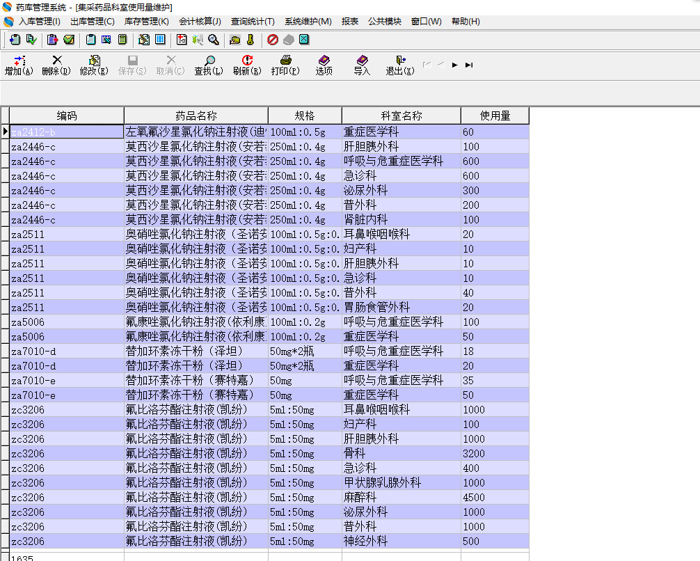This screenshot has width=700, height=561.
Task: Select the 甲状腺乳腺外科 cell
Action: [x=401, y=482]
